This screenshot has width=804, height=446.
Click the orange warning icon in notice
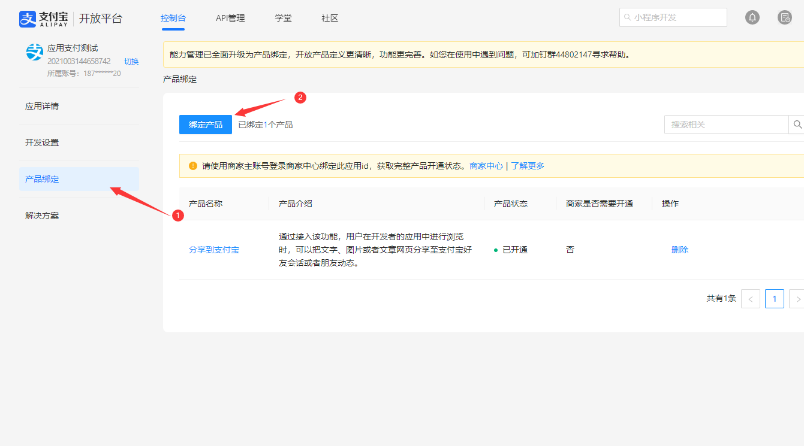pos(192,166)
